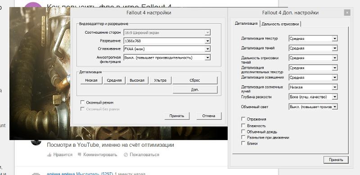Open the Детализация теней dropdown
Image resolution: width=360 pixels, height=175 pixels.
click(x=313, y=48)
